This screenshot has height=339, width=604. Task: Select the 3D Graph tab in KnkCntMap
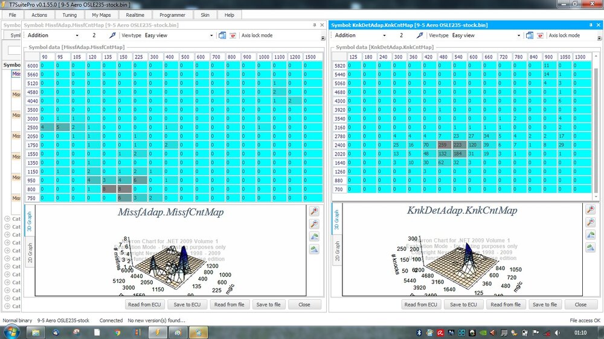point(336,220)
